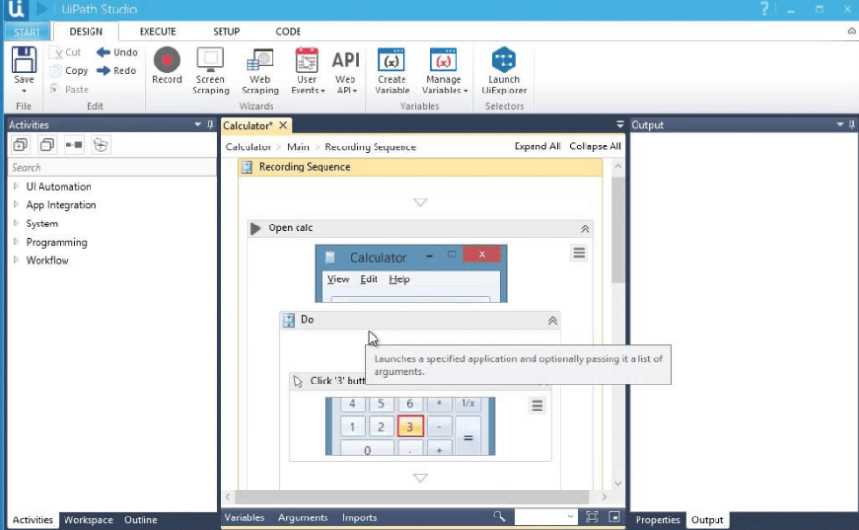Open the zoom percentage combo box

click(546, 517)
